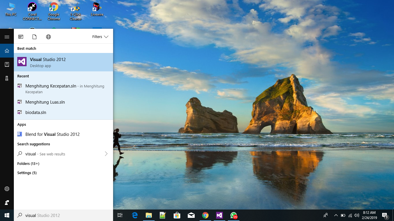Open biodata.sln recent file
This screenshot has height=221, width=394.
click(x=63, y=113)
